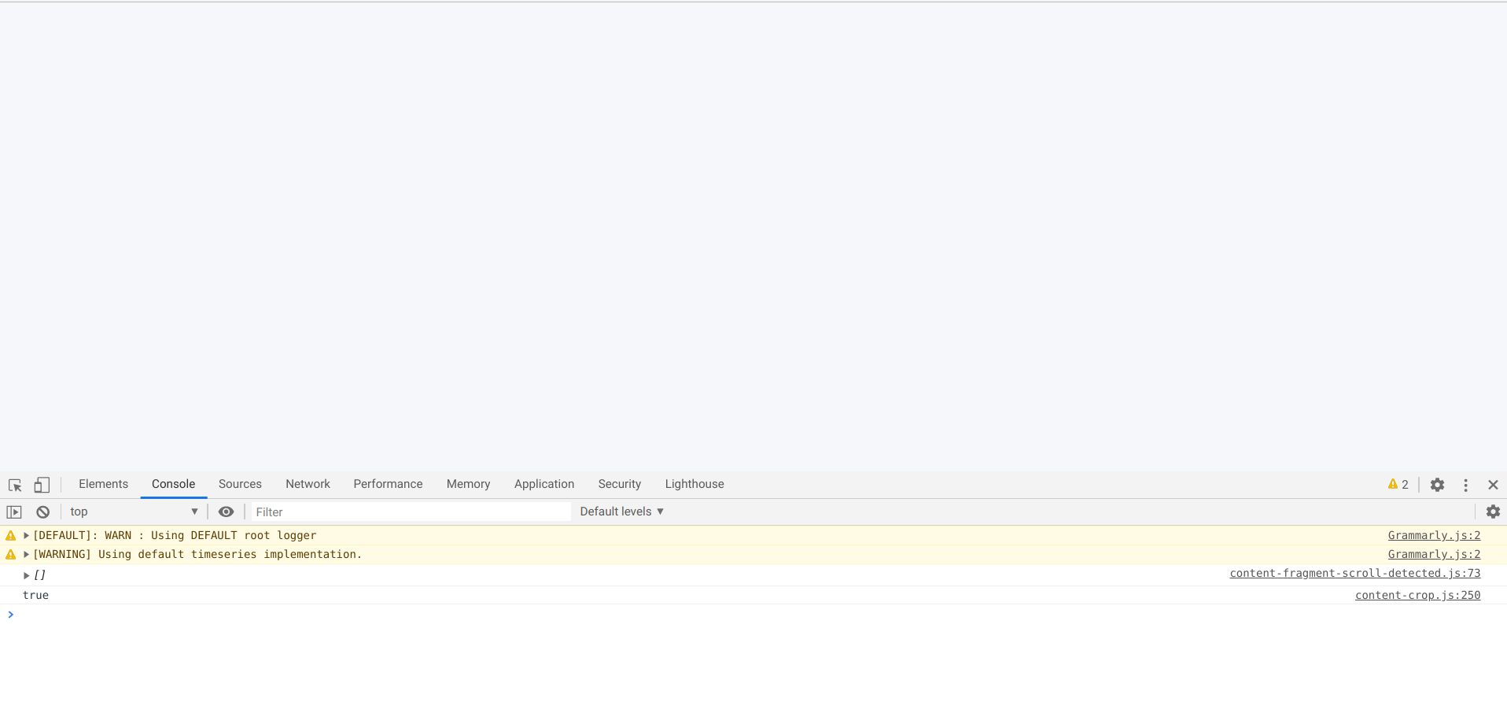
Task: Open the Sources tab
Action: [240, 485]
